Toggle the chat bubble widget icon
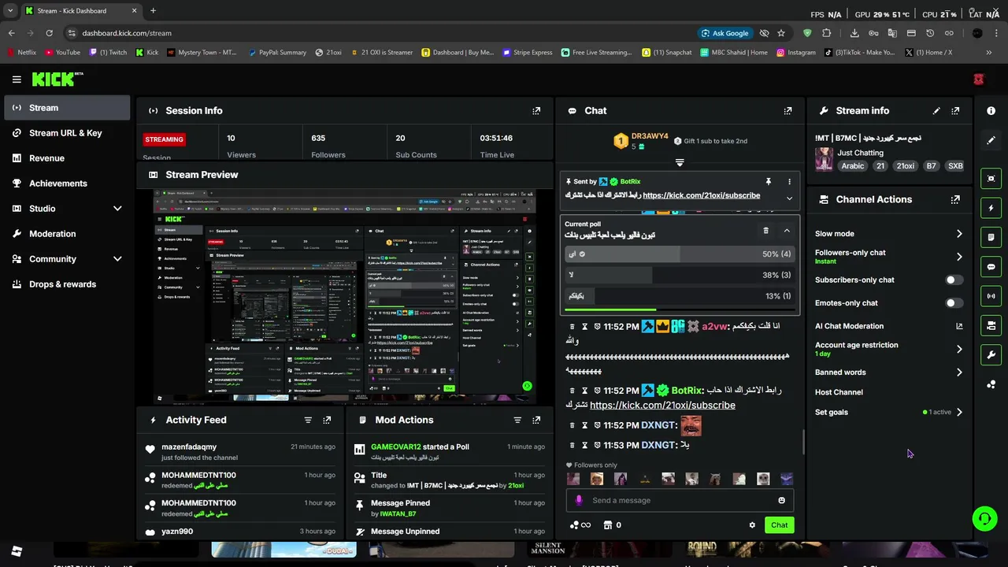Viewport: 1008px width, 567px height. pyautogui.click(x=991, y=267)
